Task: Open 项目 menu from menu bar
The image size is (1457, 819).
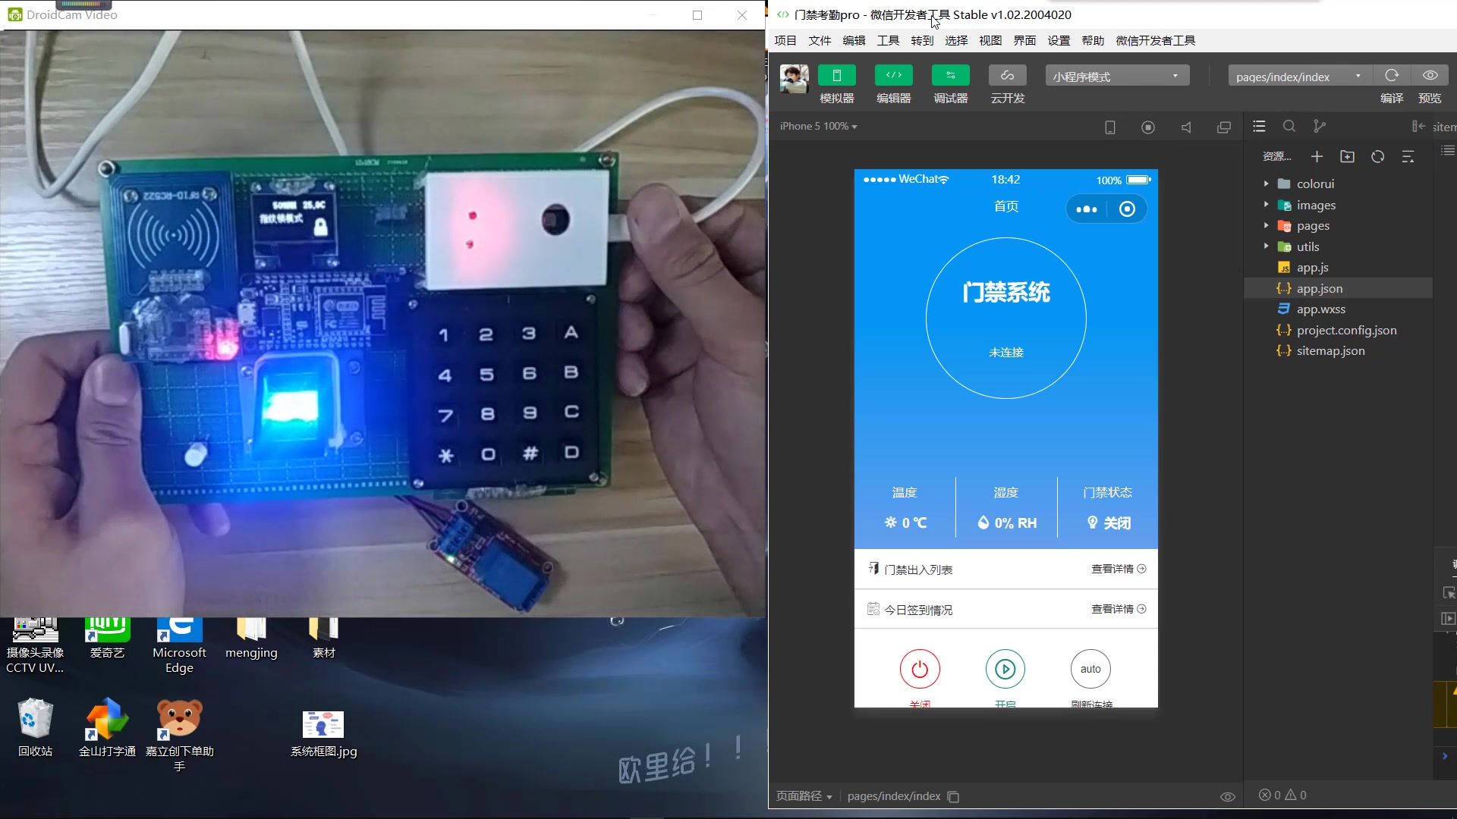Action: click(x=786, y=40)
